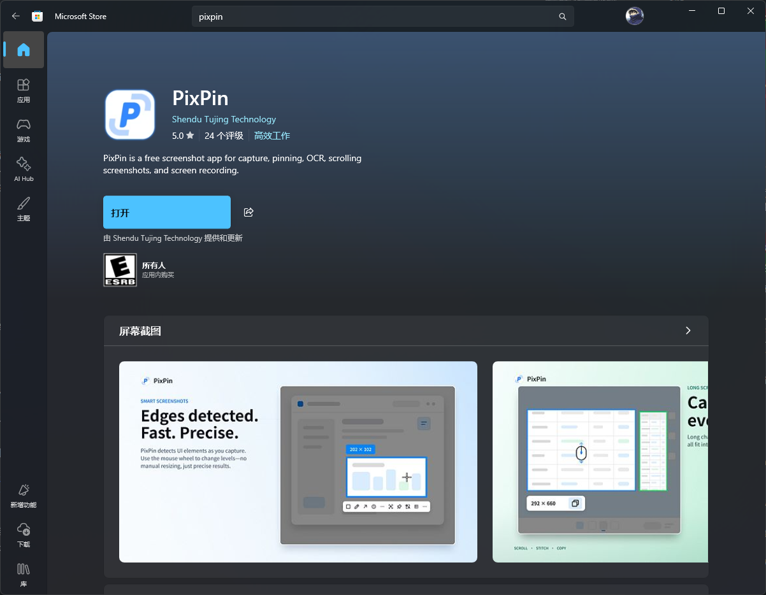
Task: Open the Games (游戏) section
Action: click(24, 130)
